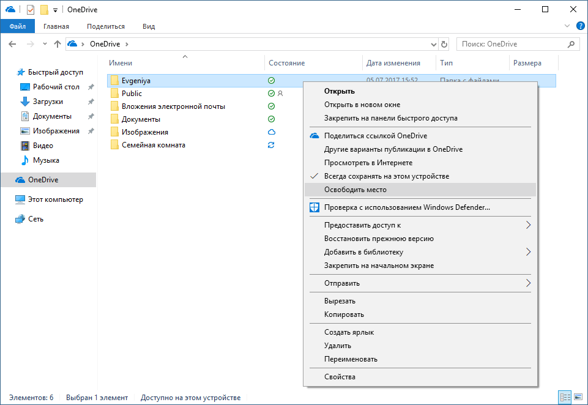Click the green sync status icon next to Evgeniya
588x405 pixels.
tap(271, 80)
